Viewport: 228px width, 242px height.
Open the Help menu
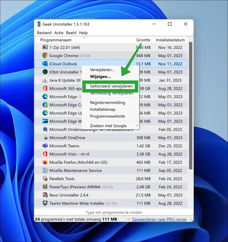(x=83, y=33)
